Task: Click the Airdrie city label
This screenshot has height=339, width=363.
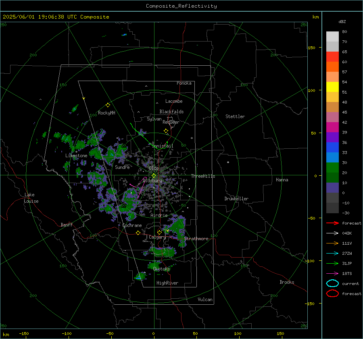Action: 159,215
